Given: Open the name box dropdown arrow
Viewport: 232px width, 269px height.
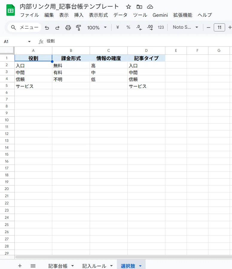Looking at the screenshot, I should (29, 42).
